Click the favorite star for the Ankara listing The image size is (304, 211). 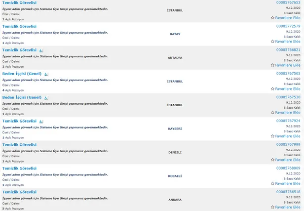pyautogui.click(x=272, y=208)
